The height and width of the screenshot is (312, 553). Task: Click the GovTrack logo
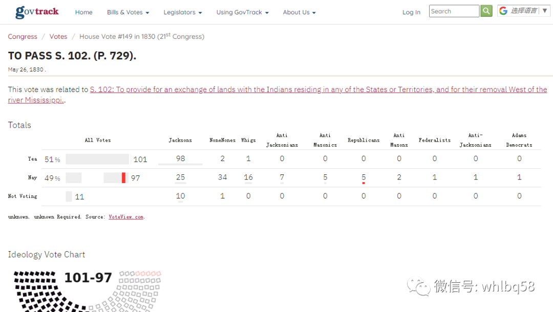(37, 12)
